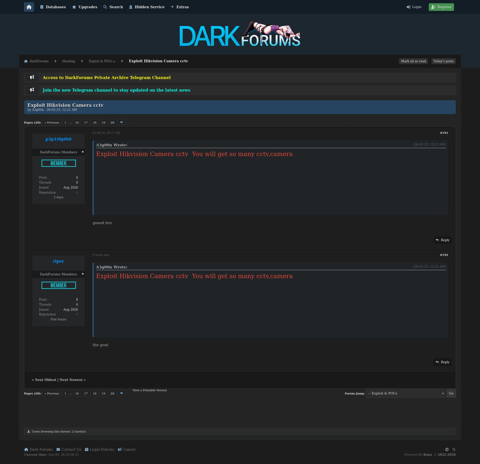Screen dimensions: 480x464
Task: Click Previous in the bottom pagination
Action: click(52, 393)
